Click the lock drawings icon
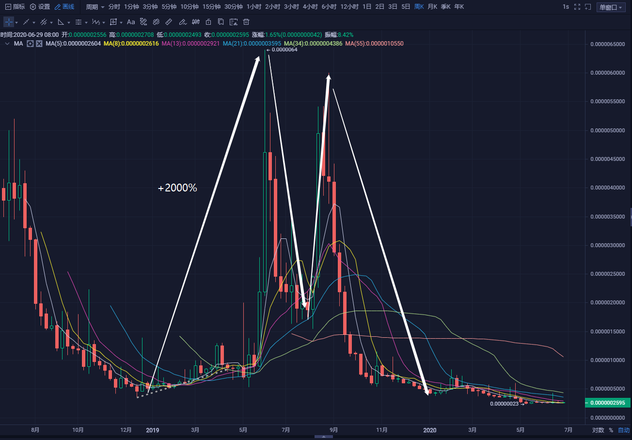 208,22
